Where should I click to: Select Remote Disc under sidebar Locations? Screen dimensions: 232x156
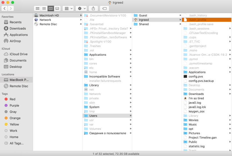pyautogui.click(x=16, y=86)
